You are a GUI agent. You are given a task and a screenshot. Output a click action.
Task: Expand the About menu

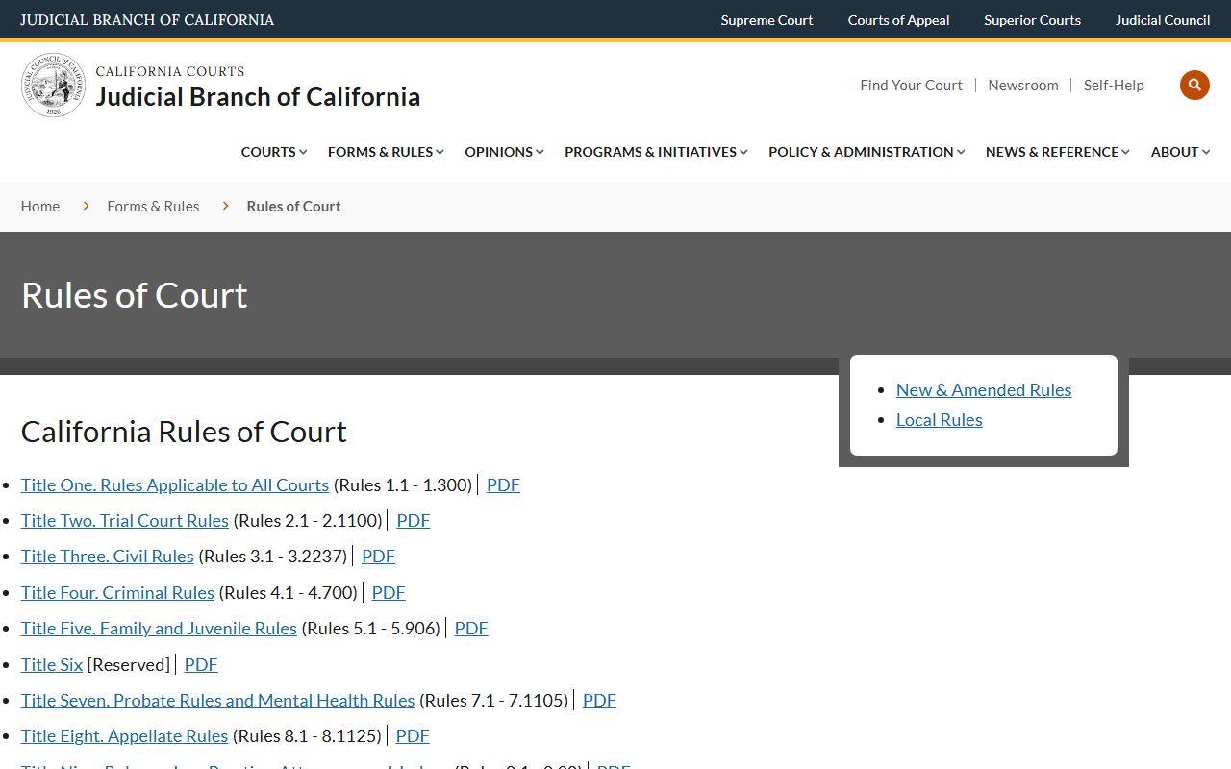click(x=1181, y=152)
